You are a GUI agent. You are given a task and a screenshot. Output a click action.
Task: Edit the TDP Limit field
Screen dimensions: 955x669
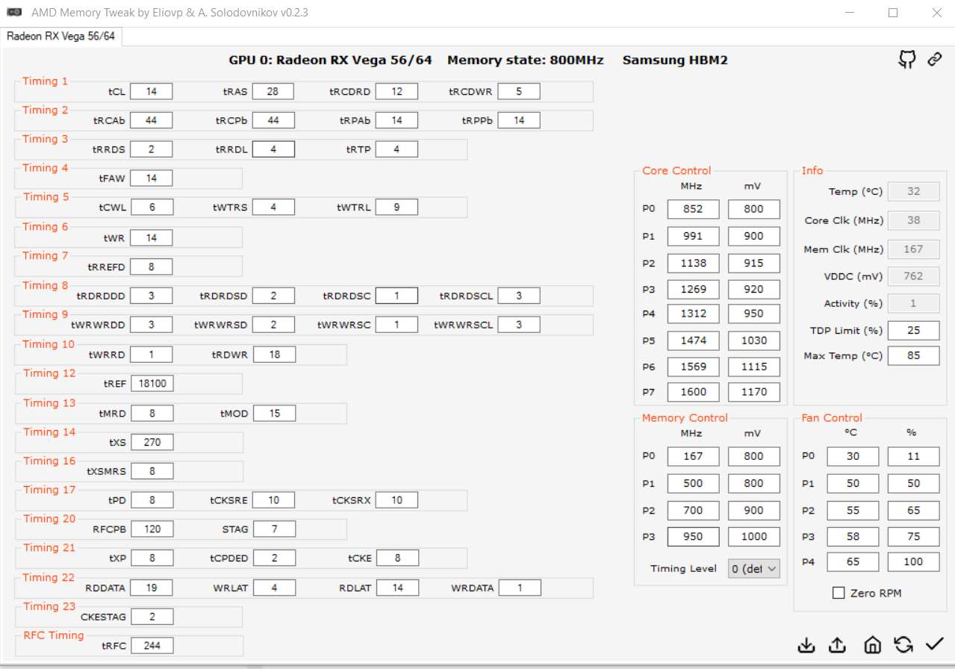tap(914, 330)
